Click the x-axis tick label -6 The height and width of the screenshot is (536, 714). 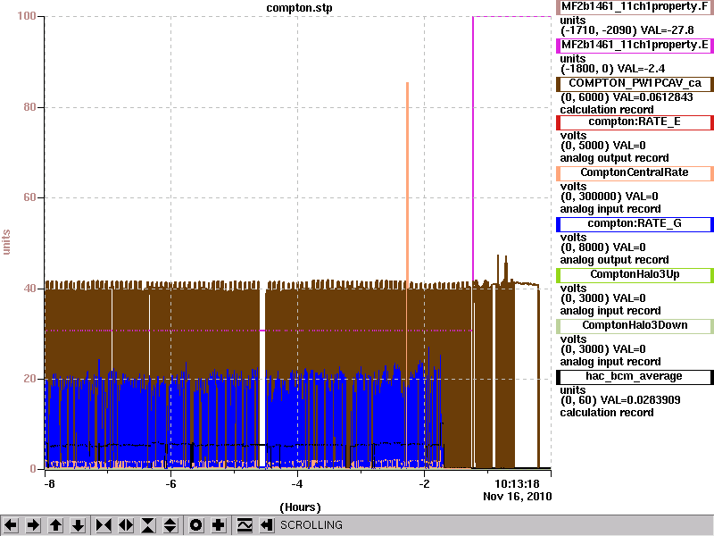[x=170, y=483]
